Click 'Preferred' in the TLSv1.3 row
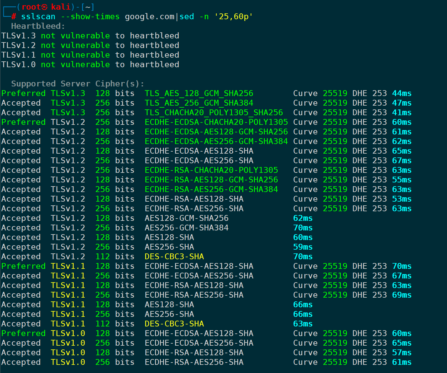 pos(23,93)
